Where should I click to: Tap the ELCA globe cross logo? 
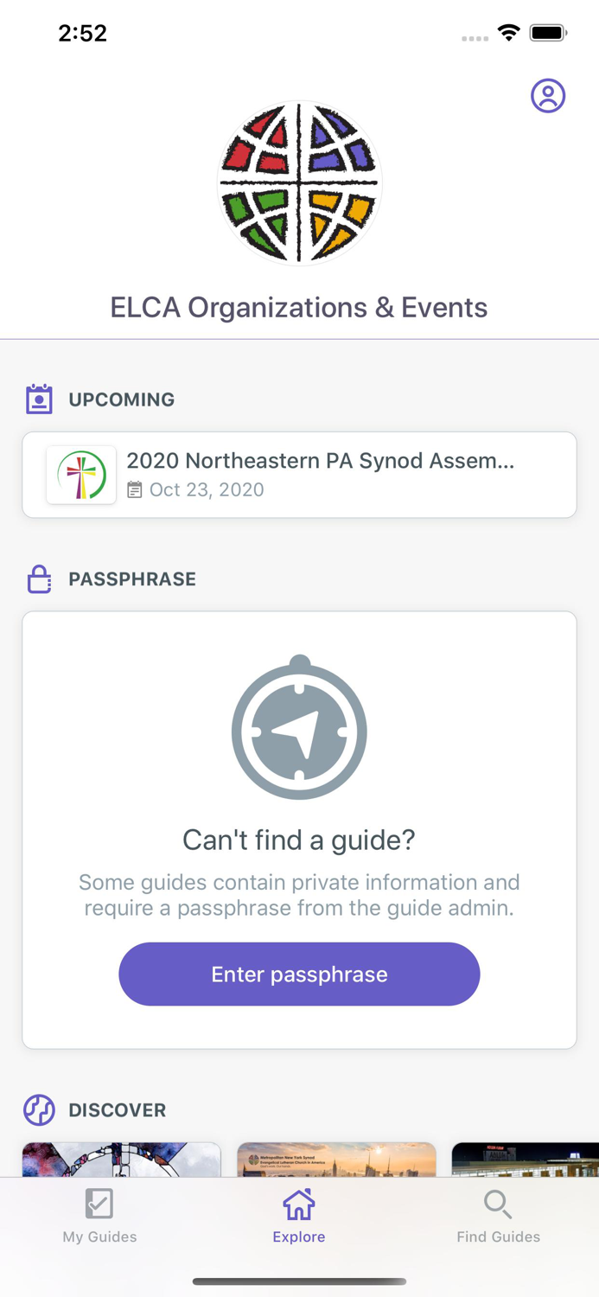(x=299, y=182)
